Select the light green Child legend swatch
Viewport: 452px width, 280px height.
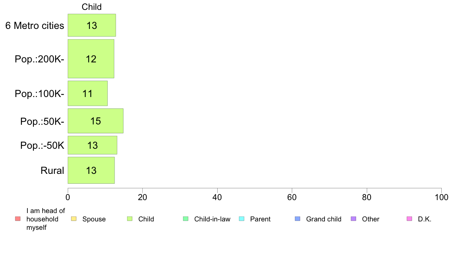point(130,219)
